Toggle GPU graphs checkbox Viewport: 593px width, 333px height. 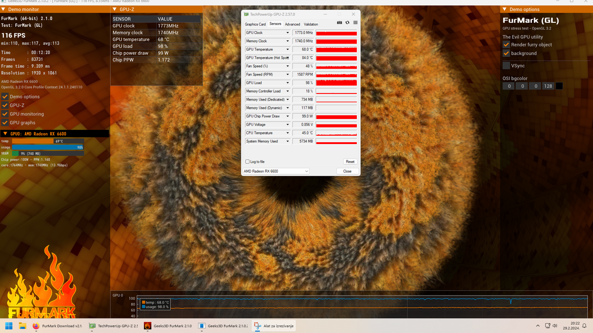(5, 123)
